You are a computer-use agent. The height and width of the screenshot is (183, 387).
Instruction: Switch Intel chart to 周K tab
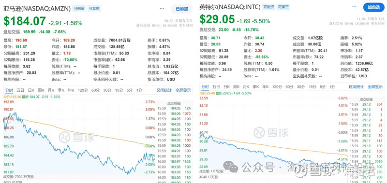tap(236, 87)
